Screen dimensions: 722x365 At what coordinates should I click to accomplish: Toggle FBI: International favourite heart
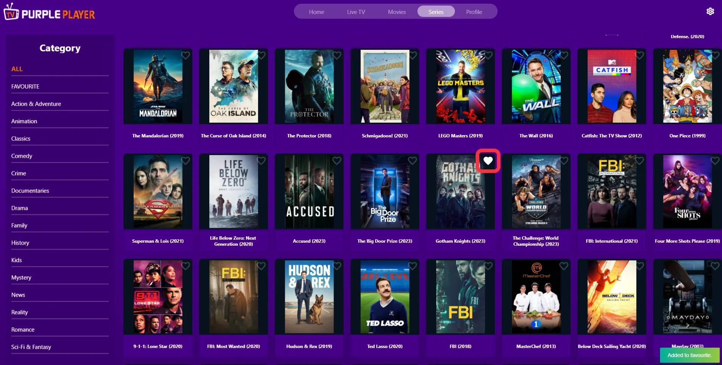[x=639, y=161]
